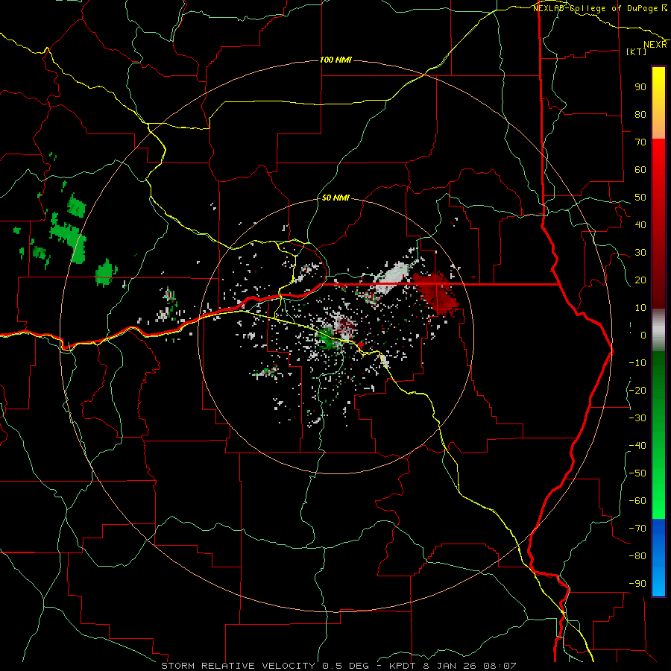
Task: Click the 80 knot legend value
Action: pos(640,115)
